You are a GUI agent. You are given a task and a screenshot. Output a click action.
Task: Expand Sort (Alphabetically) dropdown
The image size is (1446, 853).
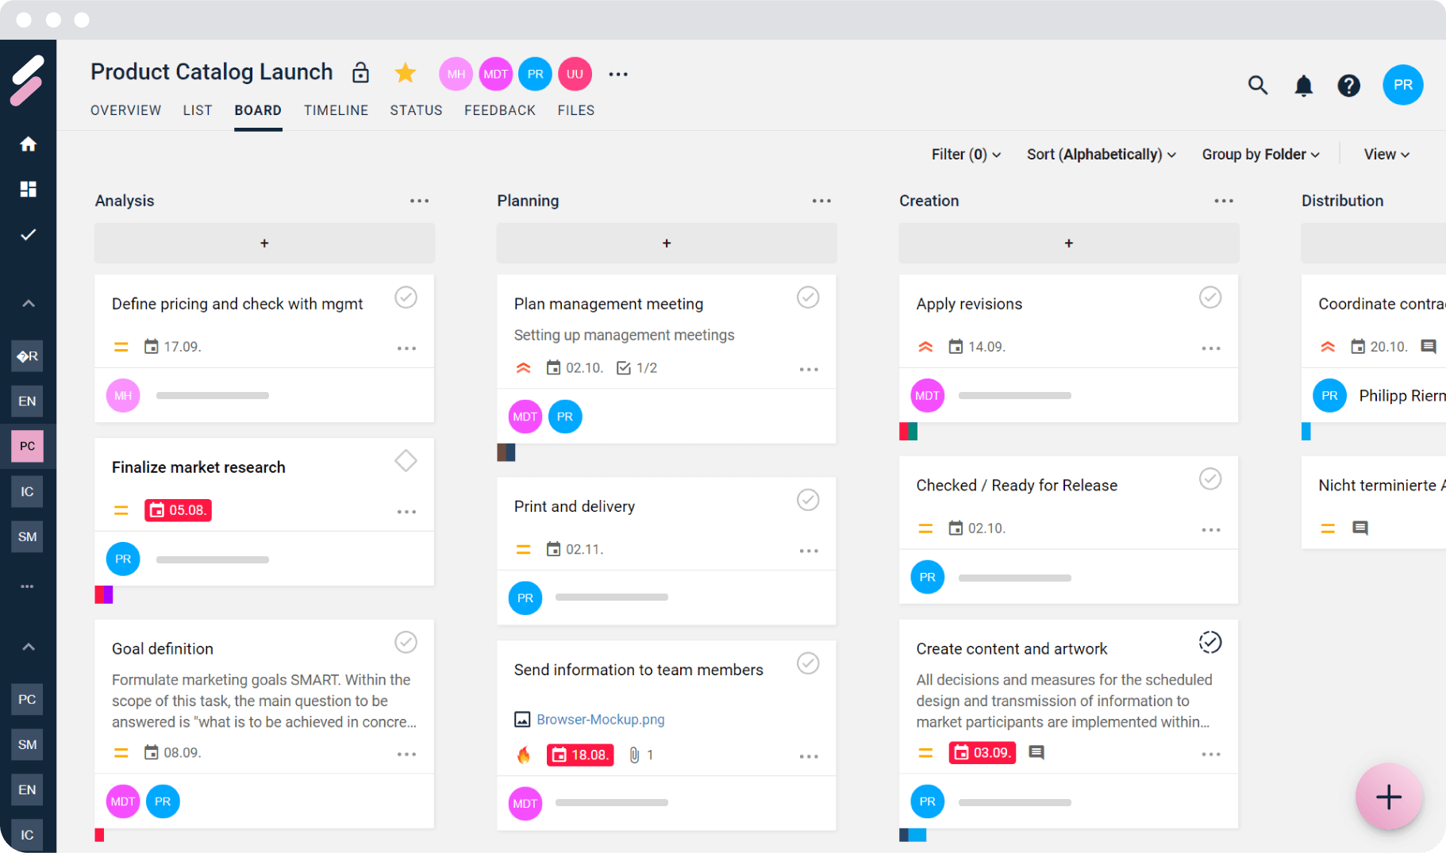pos(1100,154)
